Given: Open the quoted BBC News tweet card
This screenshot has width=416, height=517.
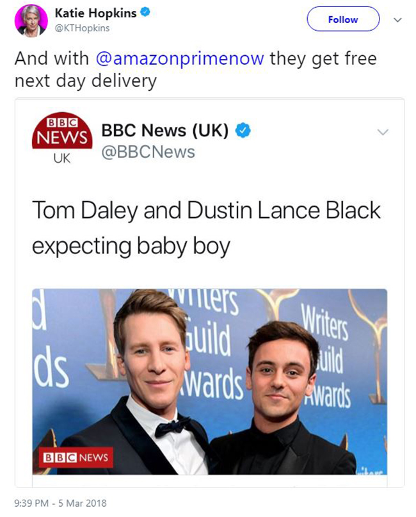Looking at the screenshot, I should 210,293.
